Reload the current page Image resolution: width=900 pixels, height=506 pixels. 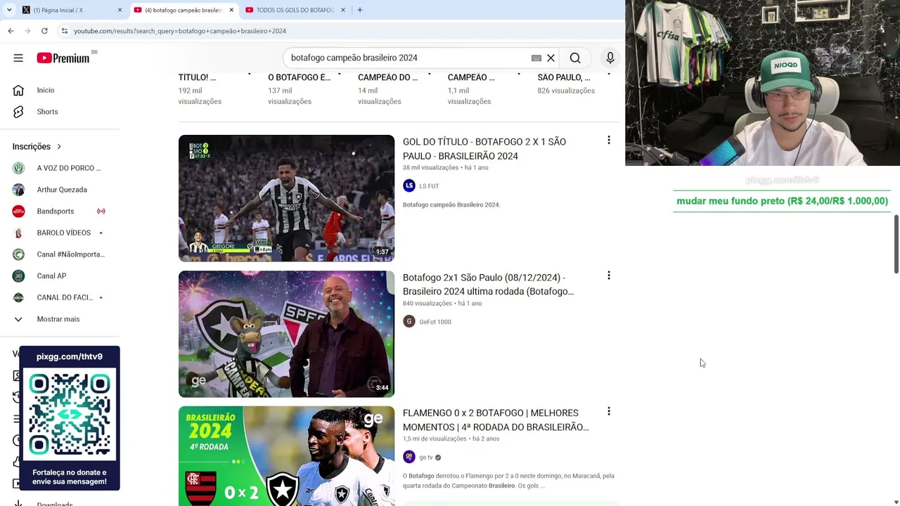[x=44, y=31]
